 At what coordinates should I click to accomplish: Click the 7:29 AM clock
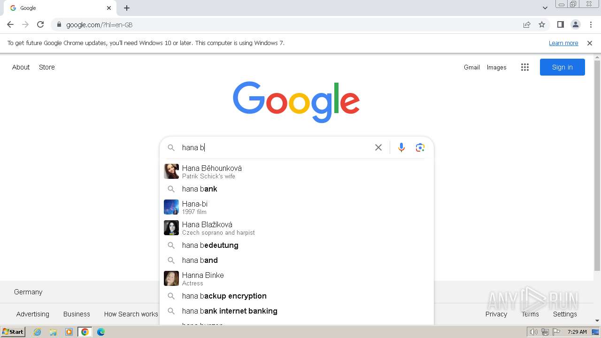pyautogui.click(x=577, y=332)
